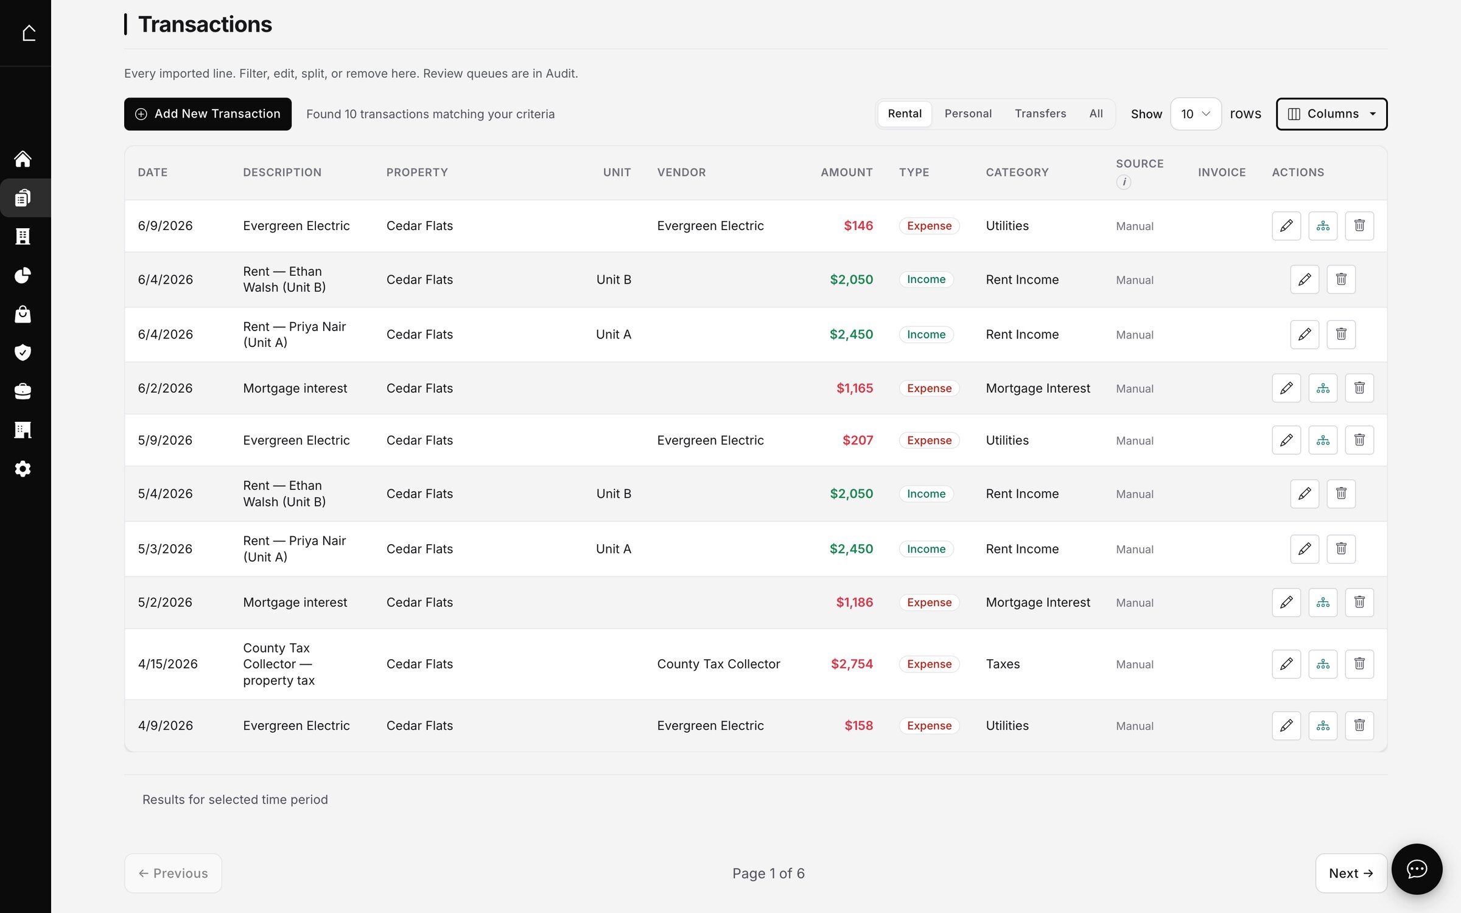
Task: Expand the Columns dropdown
Action: coord(1331,114)
